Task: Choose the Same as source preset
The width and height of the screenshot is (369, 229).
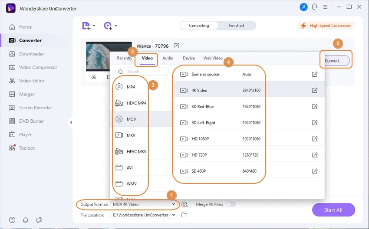Action: click(249, 74)
